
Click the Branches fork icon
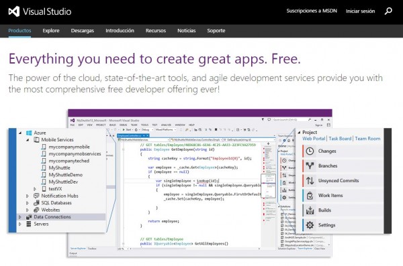[310, 166]
